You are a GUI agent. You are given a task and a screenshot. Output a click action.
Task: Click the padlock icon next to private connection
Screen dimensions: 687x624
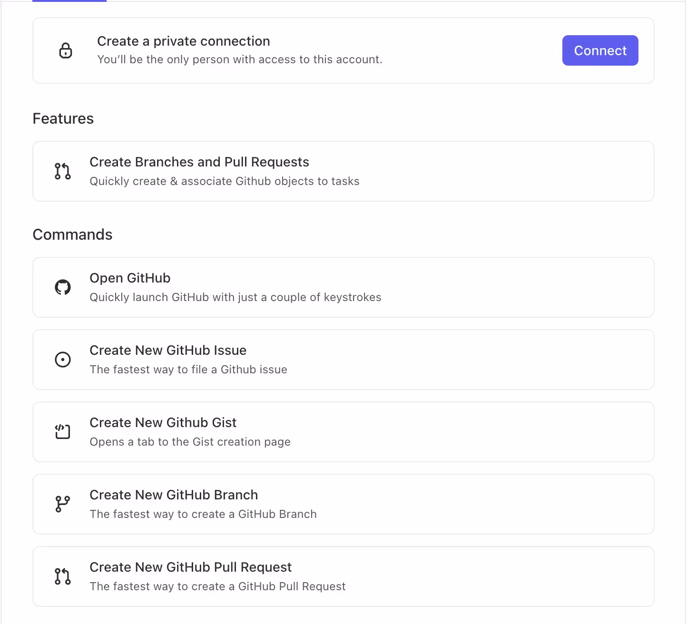coord(65,50)
